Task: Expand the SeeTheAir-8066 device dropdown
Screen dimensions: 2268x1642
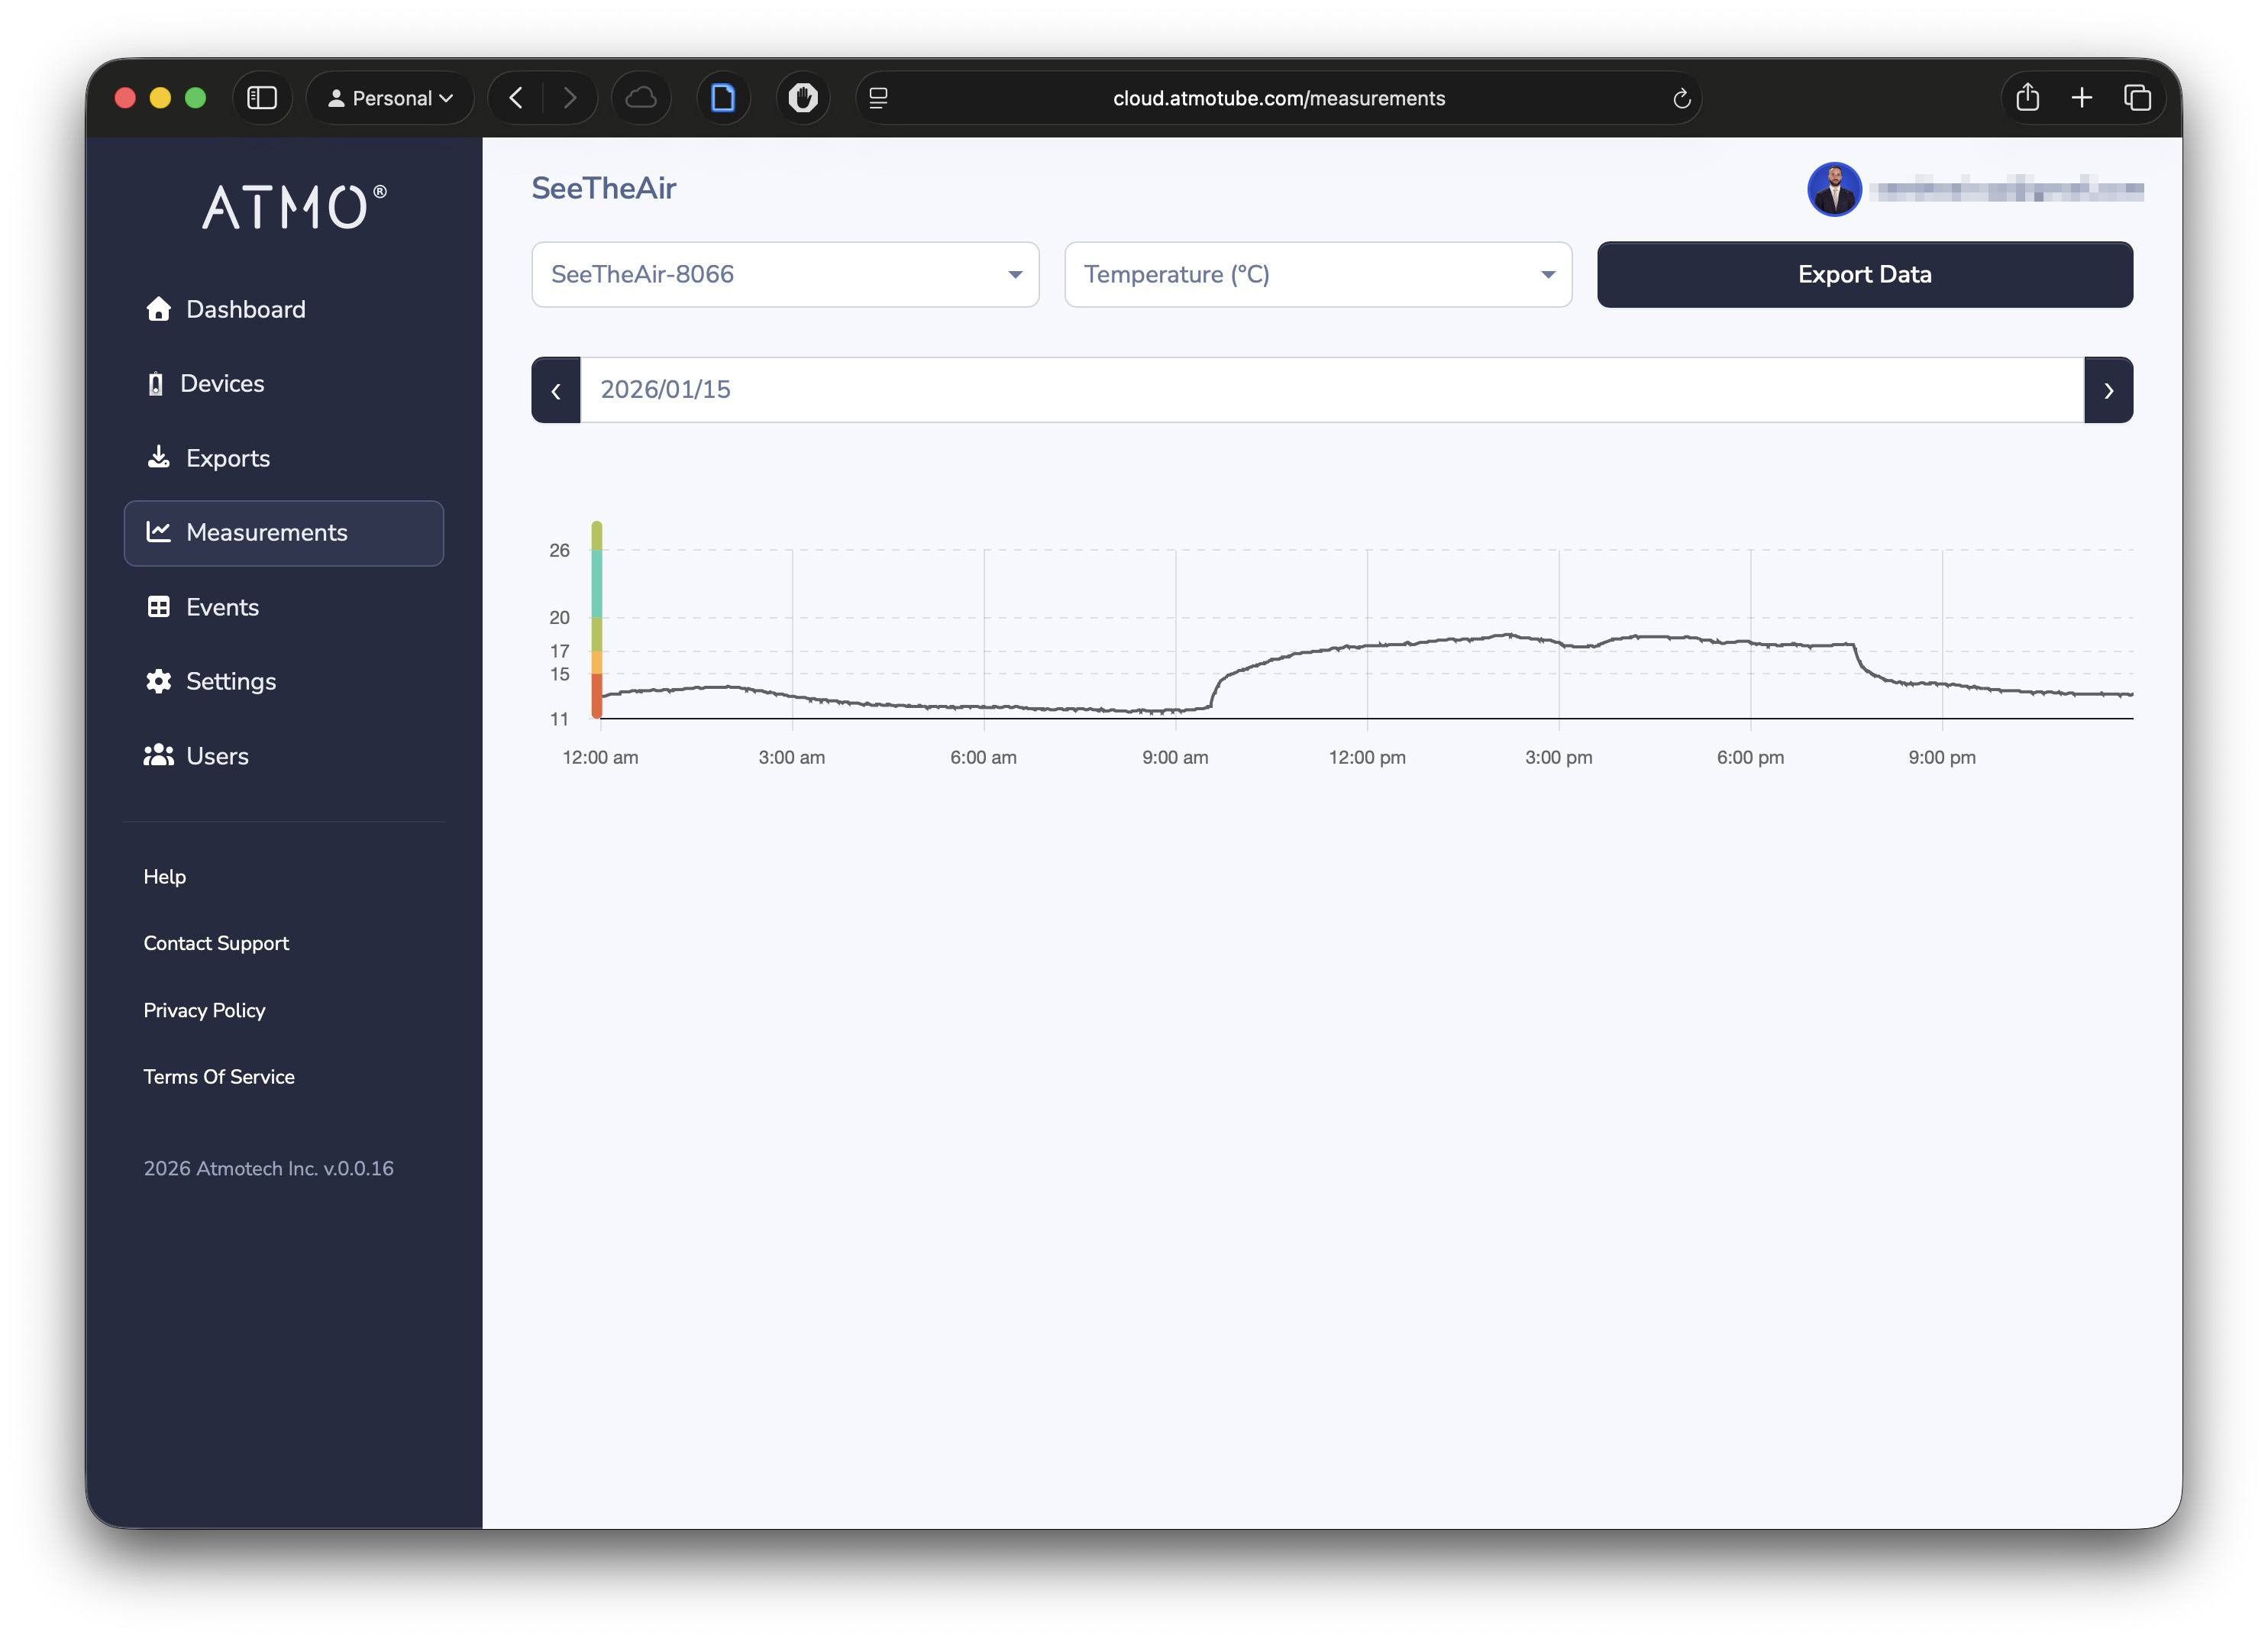Action: click(x=785, y=274)
